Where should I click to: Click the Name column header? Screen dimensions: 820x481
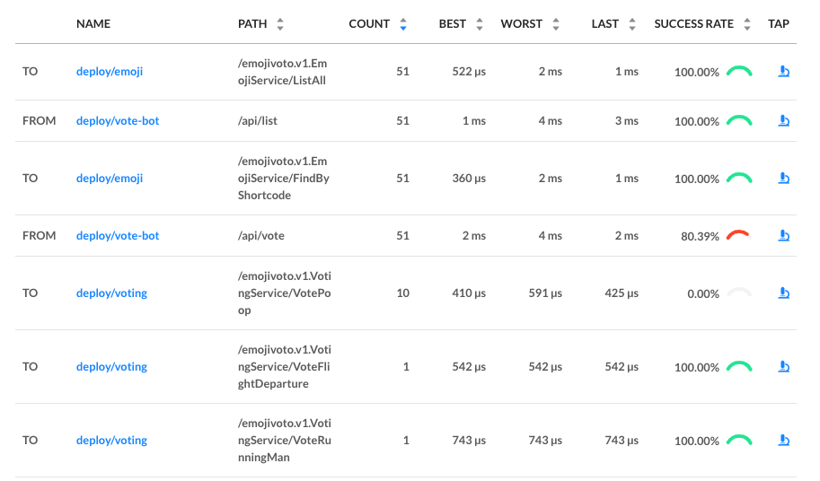93,24
